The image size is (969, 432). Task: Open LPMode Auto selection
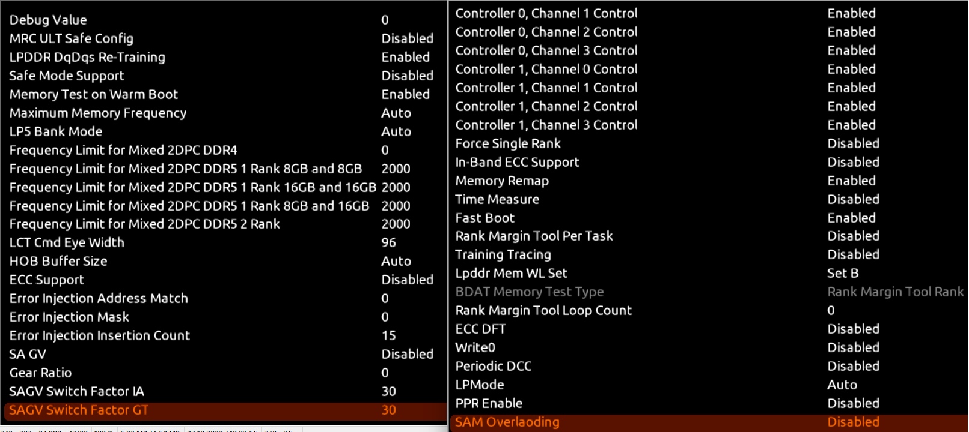(x=842, y=385)
